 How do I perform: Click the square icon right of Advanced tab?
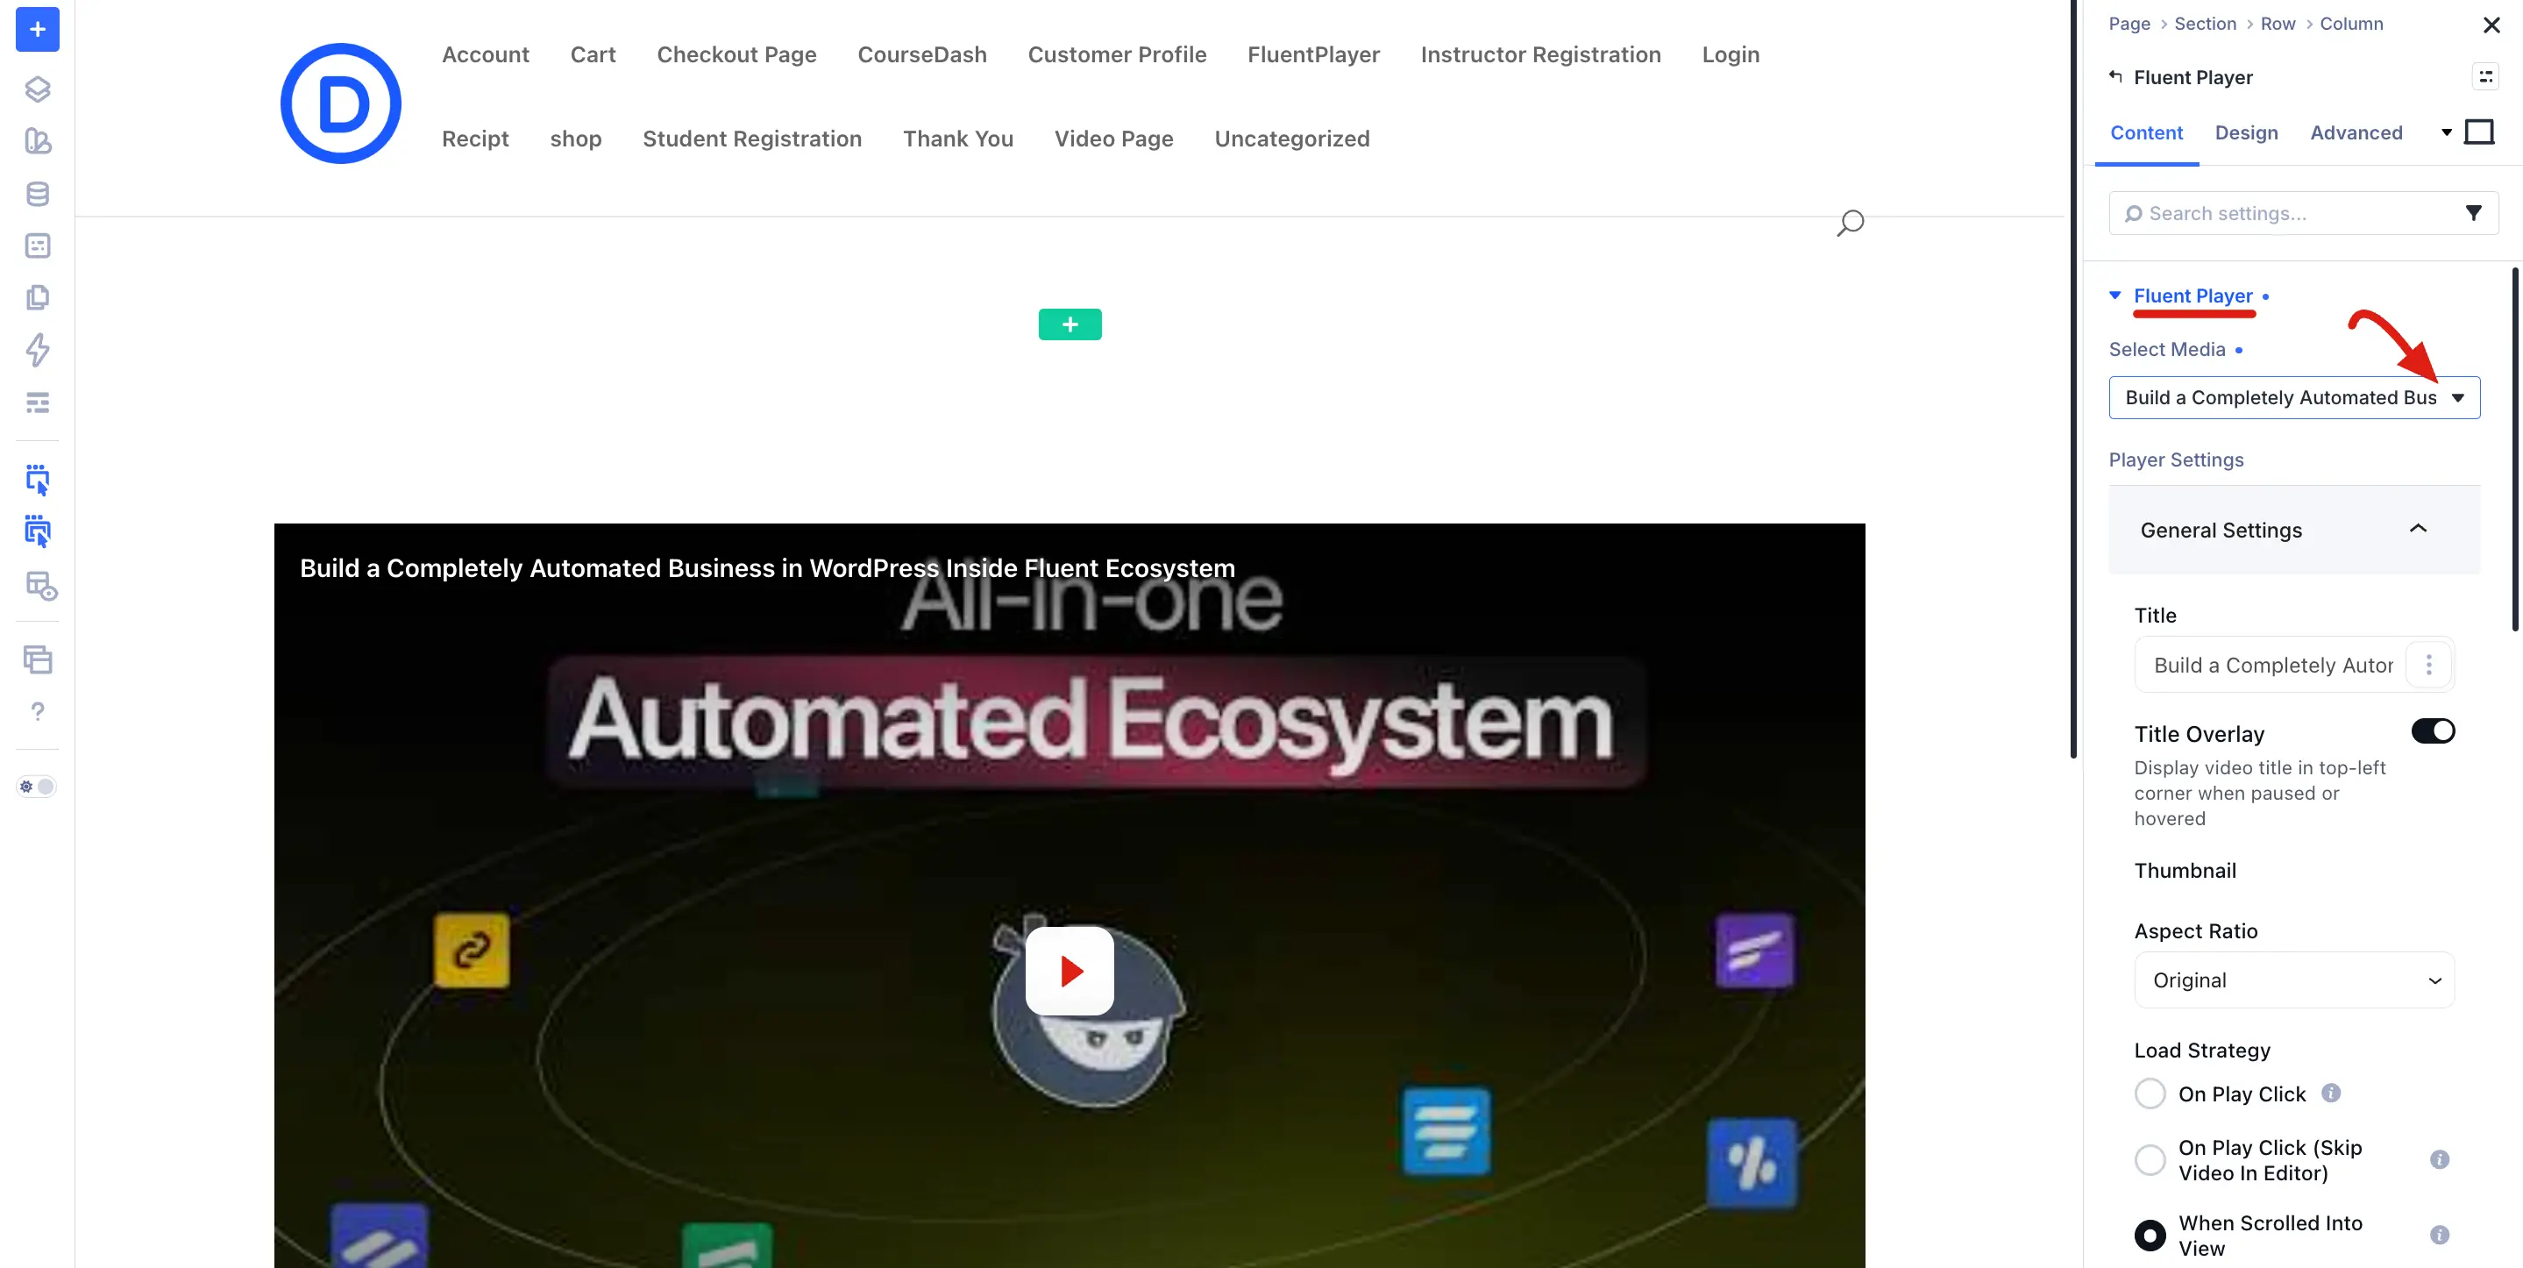2479,132
